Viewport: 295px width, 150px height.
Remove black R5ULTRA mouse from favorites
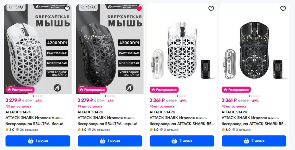click(139, 9)
